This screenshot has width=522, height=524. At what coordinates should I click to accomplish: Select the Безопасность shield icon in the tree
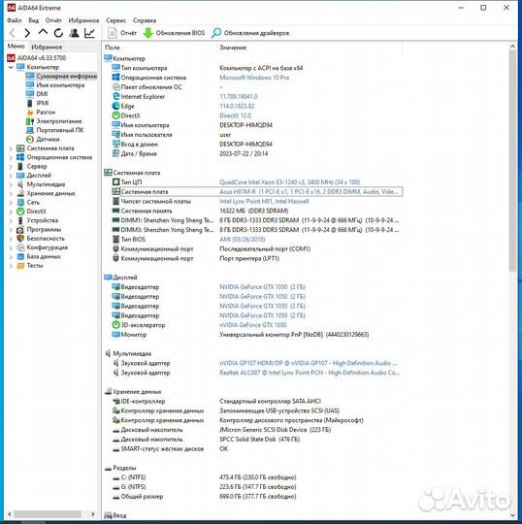click(20, 239)
